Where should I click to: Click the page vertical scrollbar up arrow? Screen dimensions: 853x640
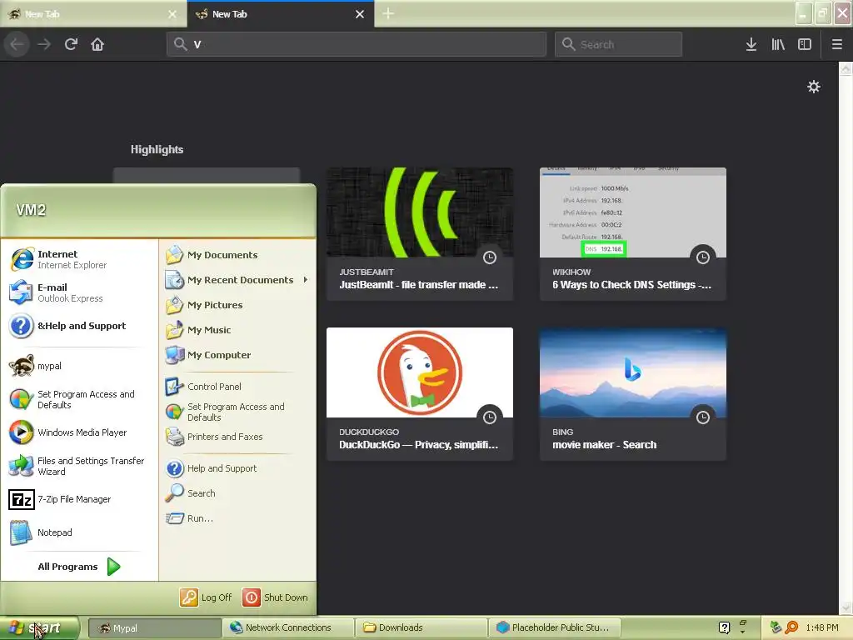click(846, 68)
